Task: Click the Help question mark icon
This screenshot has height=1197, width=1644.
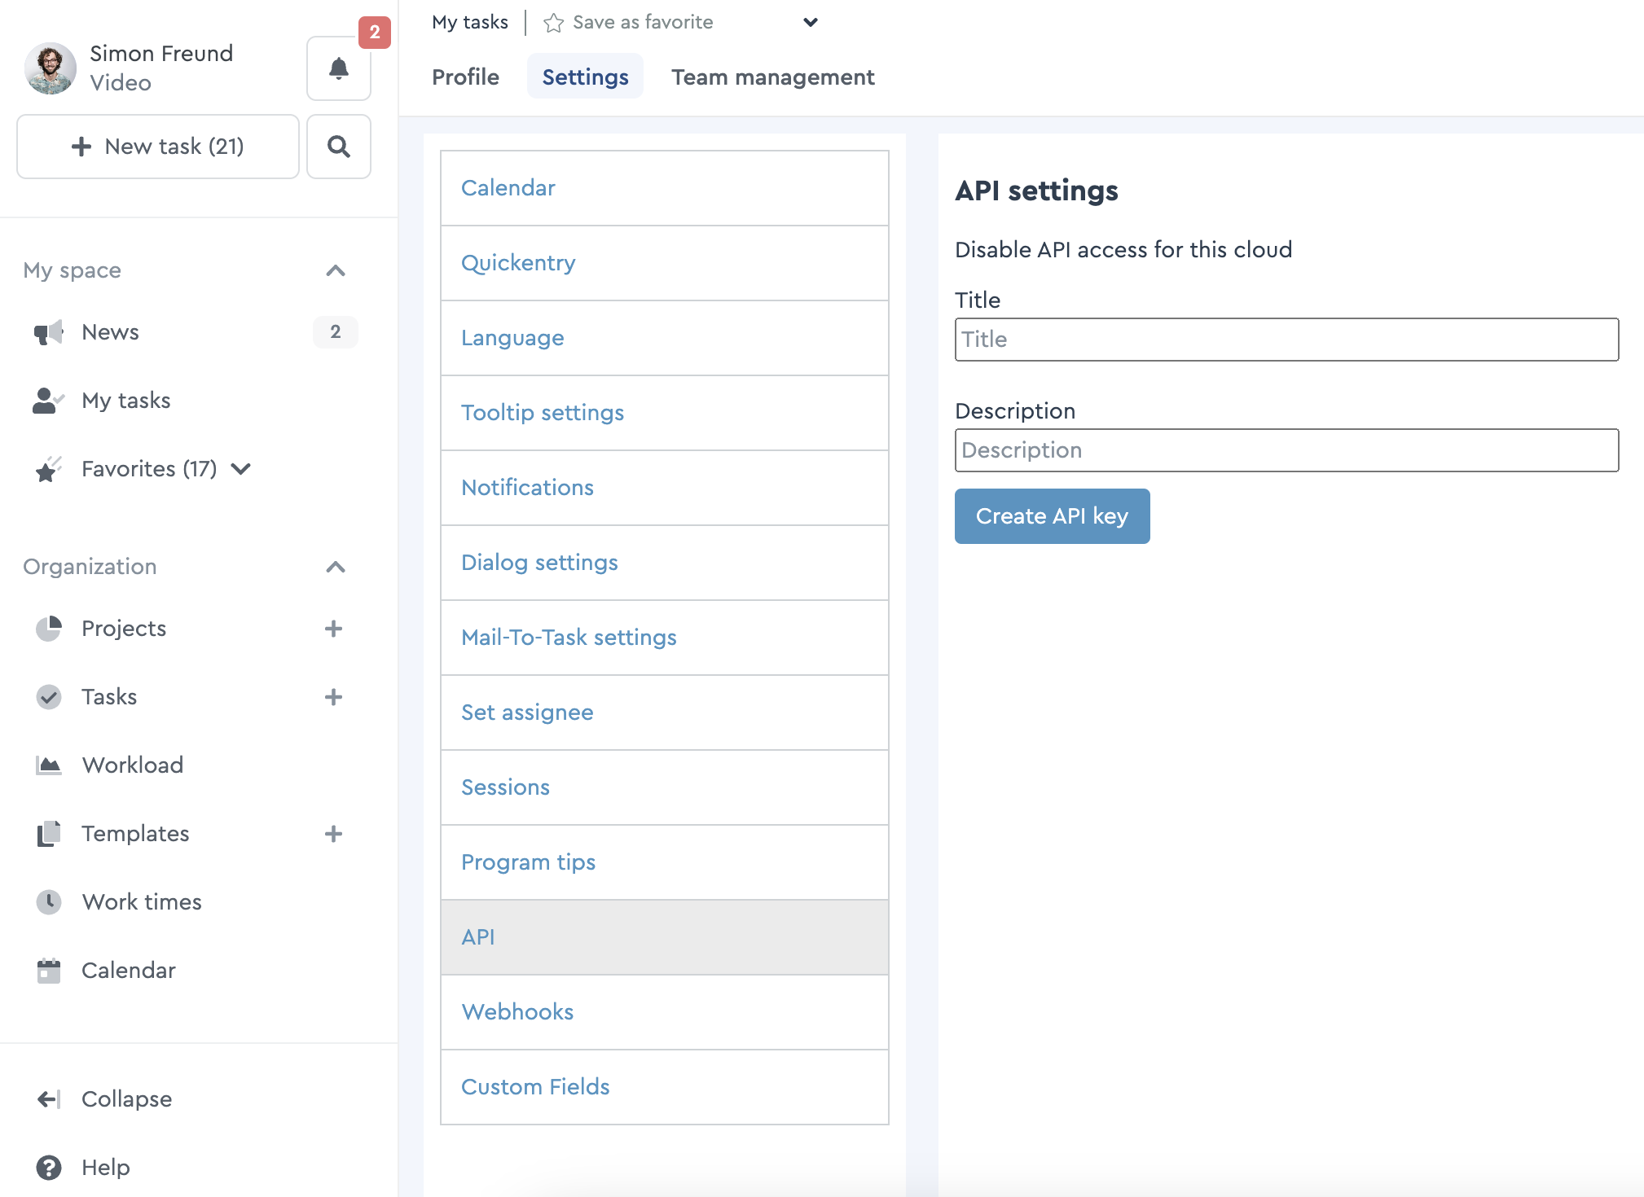Action: (x=49, y=1168)
